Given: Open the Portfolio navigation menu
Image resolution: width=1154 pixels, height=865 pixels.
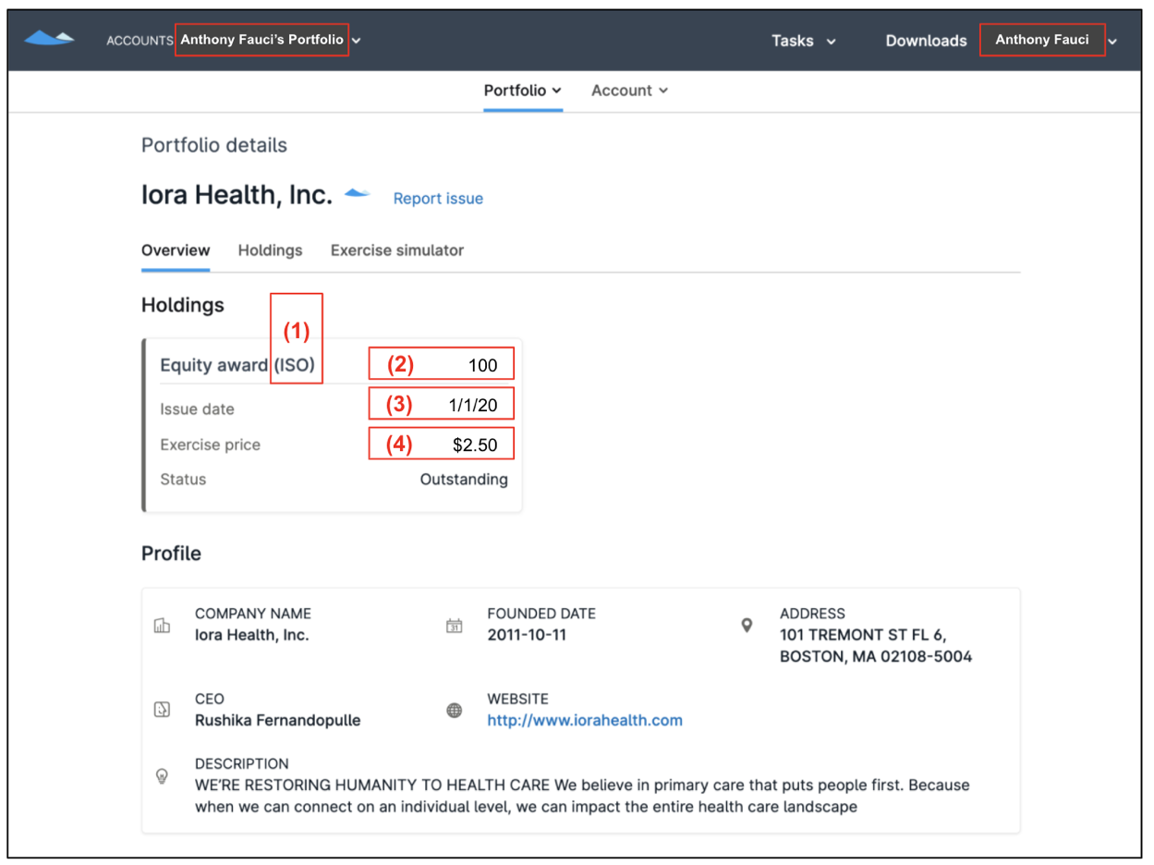Looking at the screenshot, I should click(522, 91).
